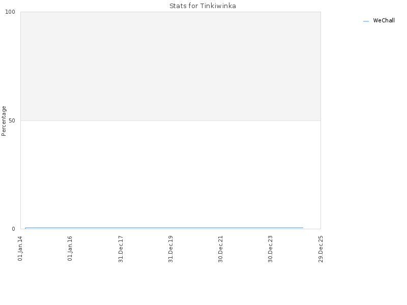
Task: Click the blue WeChall data line
Action: click(164, 228)
